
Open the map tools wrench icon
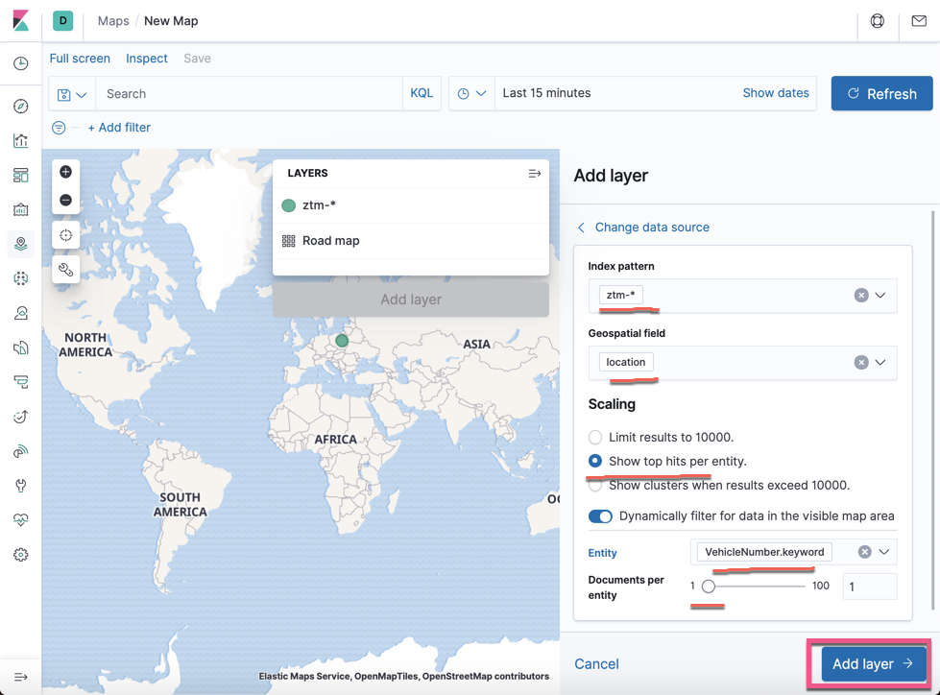tap(65, 270)
